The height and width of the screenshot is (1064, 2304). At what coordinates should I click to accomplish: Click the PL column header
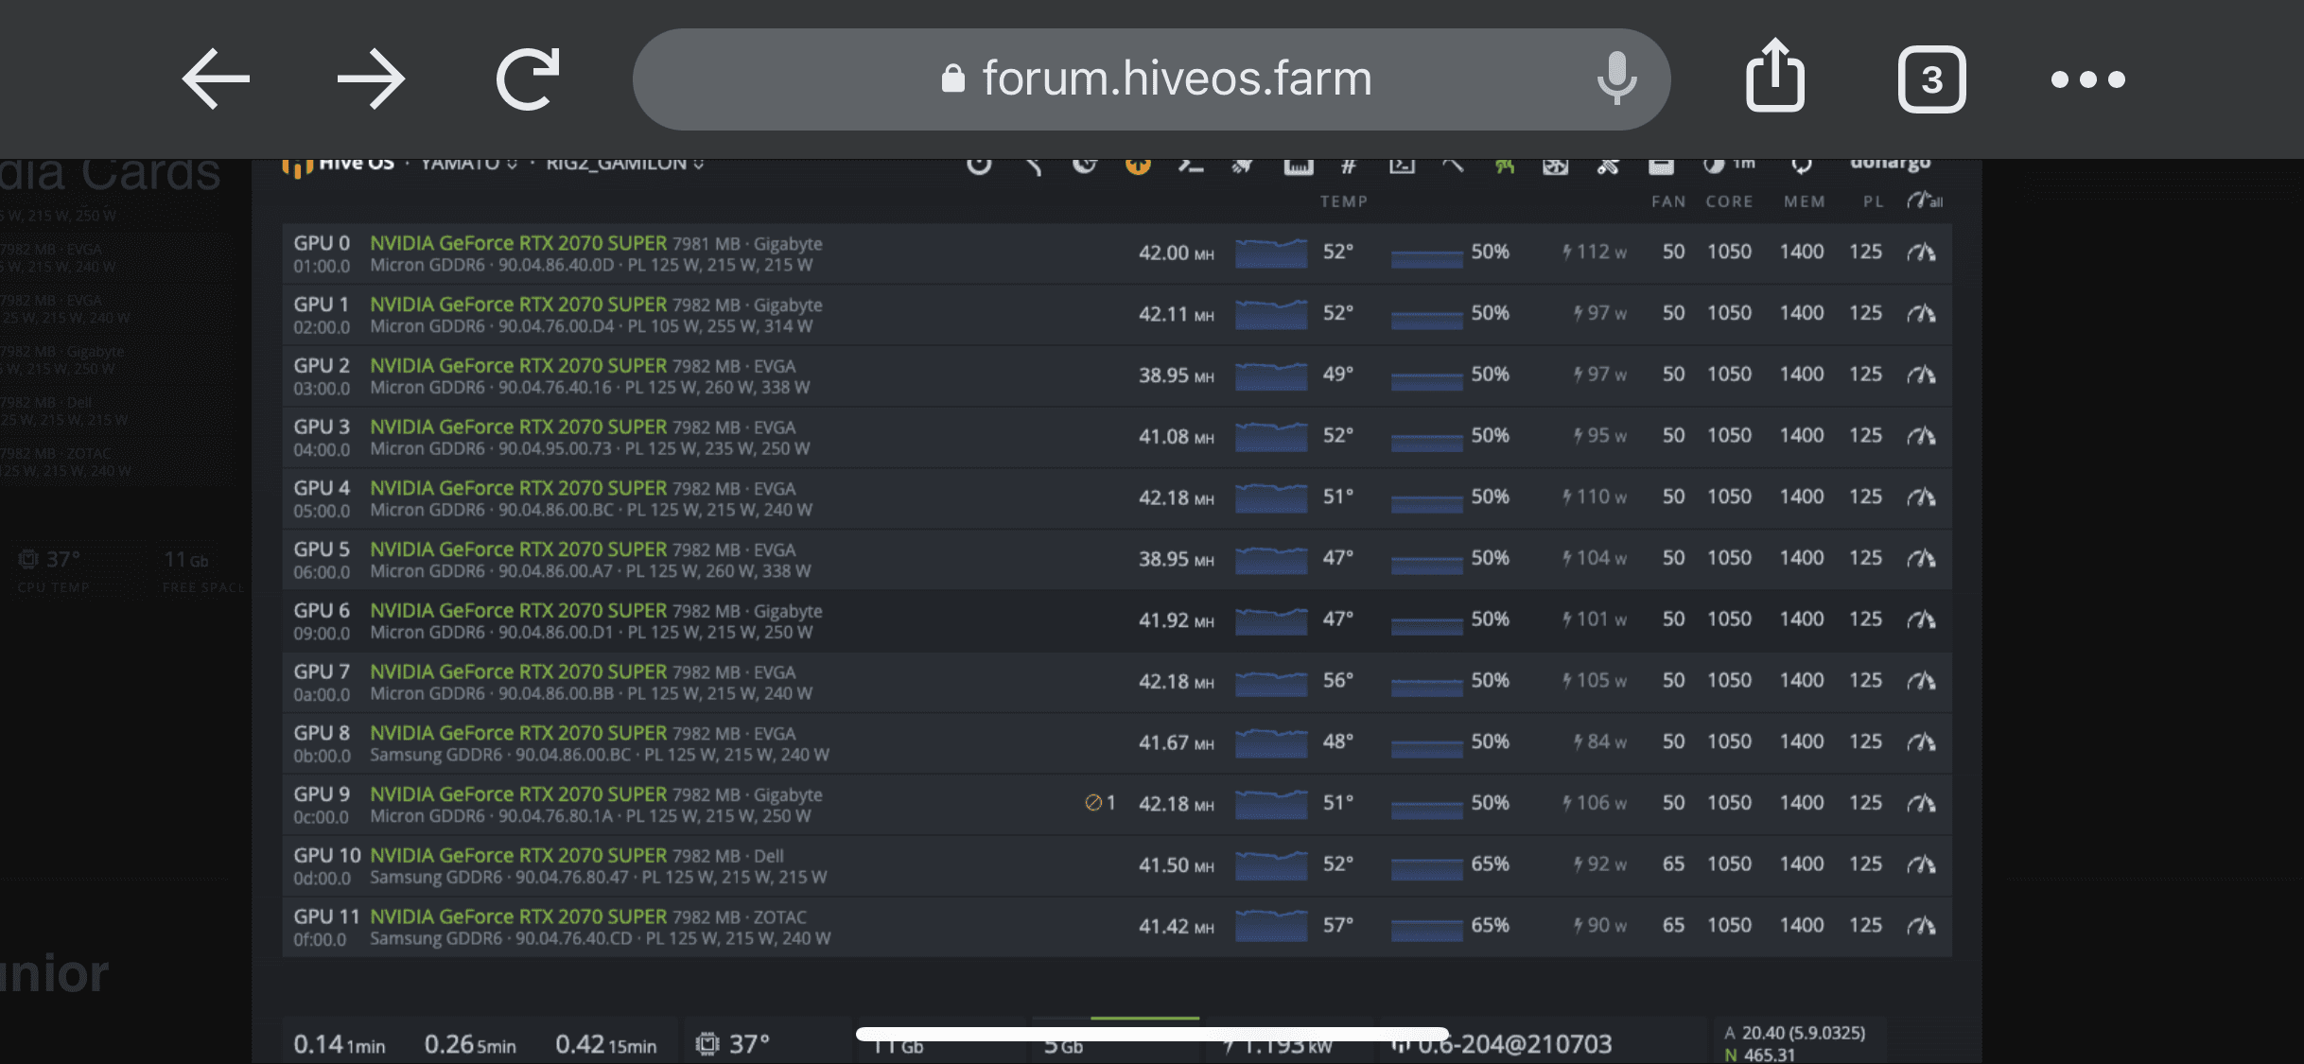coord(1873,201)
